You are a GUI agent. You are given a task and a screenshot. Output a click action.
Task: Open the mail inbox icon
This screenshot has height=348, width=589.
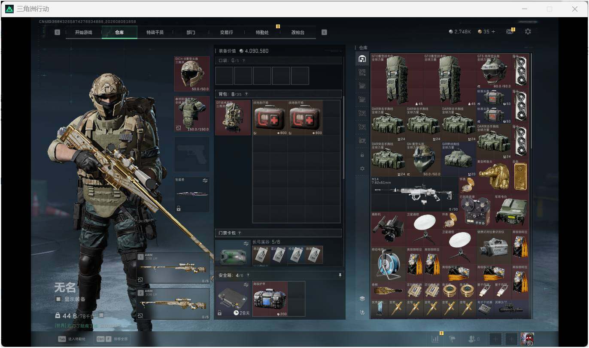[x=510, y=32]
